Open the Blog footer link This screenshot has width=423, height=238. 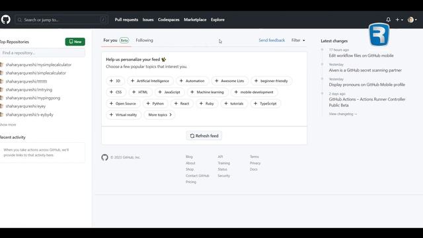(189, 157)
